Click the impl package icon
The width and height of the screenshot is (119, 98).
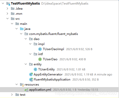pos(35,44)
